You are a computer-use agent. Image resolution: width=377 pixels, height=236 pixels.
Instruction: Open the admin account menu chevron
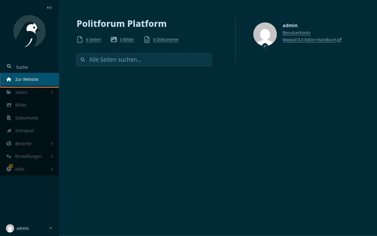pos(51,228)
